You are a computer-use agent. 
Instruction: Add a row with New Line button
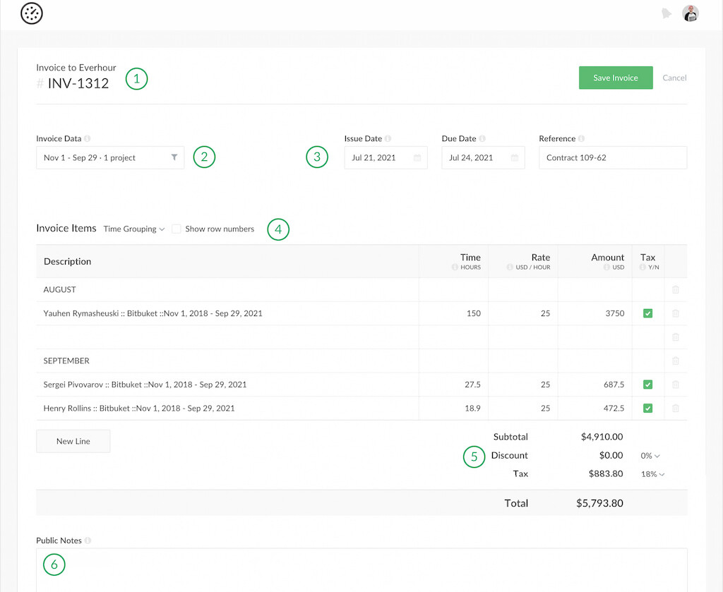73,441
